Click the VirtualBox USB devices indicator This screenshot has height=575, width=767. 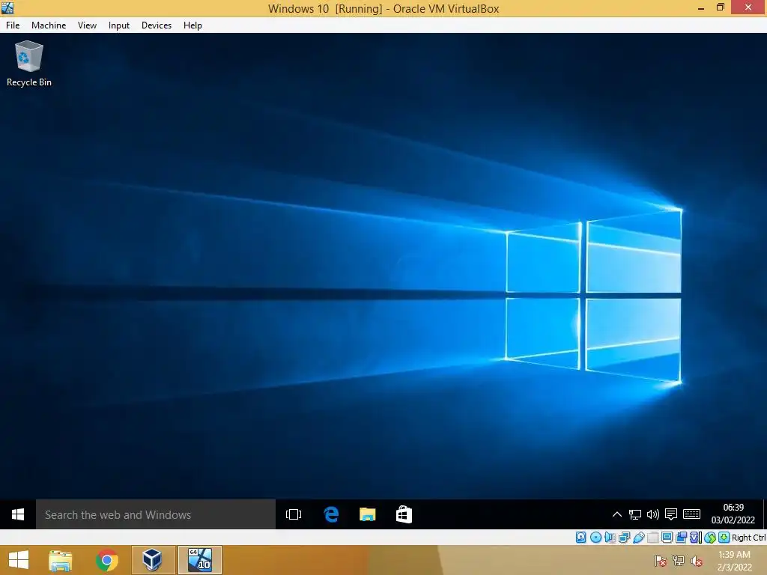(x=639, y=538)
